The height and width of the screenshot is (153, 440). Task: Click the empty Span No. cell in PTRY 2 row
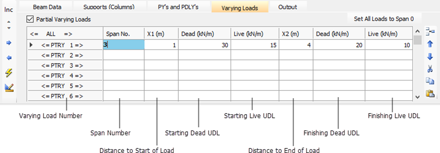[x=124, y=55]
